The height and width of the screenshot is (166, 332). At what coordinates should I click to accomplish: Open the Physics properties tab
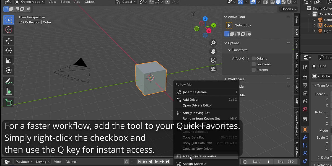(x=305, y=153)
